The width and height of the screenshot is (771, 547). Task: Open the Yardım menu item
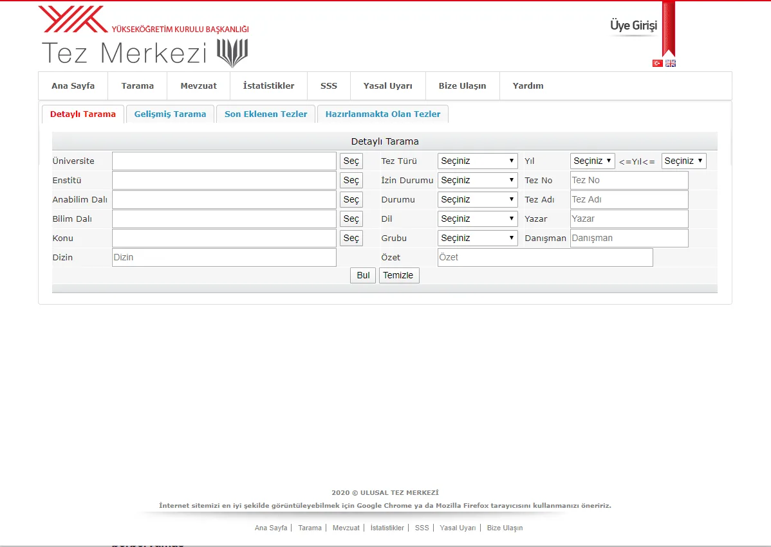[528, 86]
